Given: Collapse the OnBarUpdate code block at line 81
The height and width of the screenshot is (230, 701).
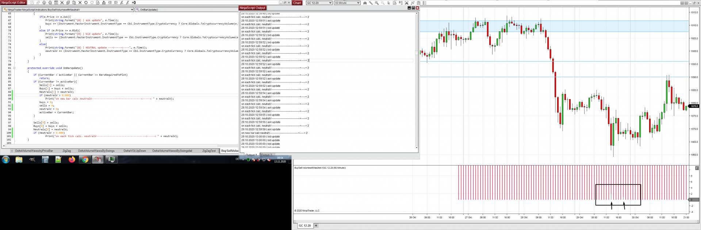Looking at the screenshot, I should pos(14,68).
